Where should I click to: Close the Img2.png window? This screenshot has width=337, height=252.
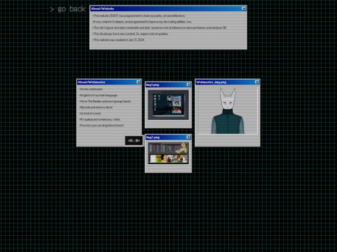[188, 138]
